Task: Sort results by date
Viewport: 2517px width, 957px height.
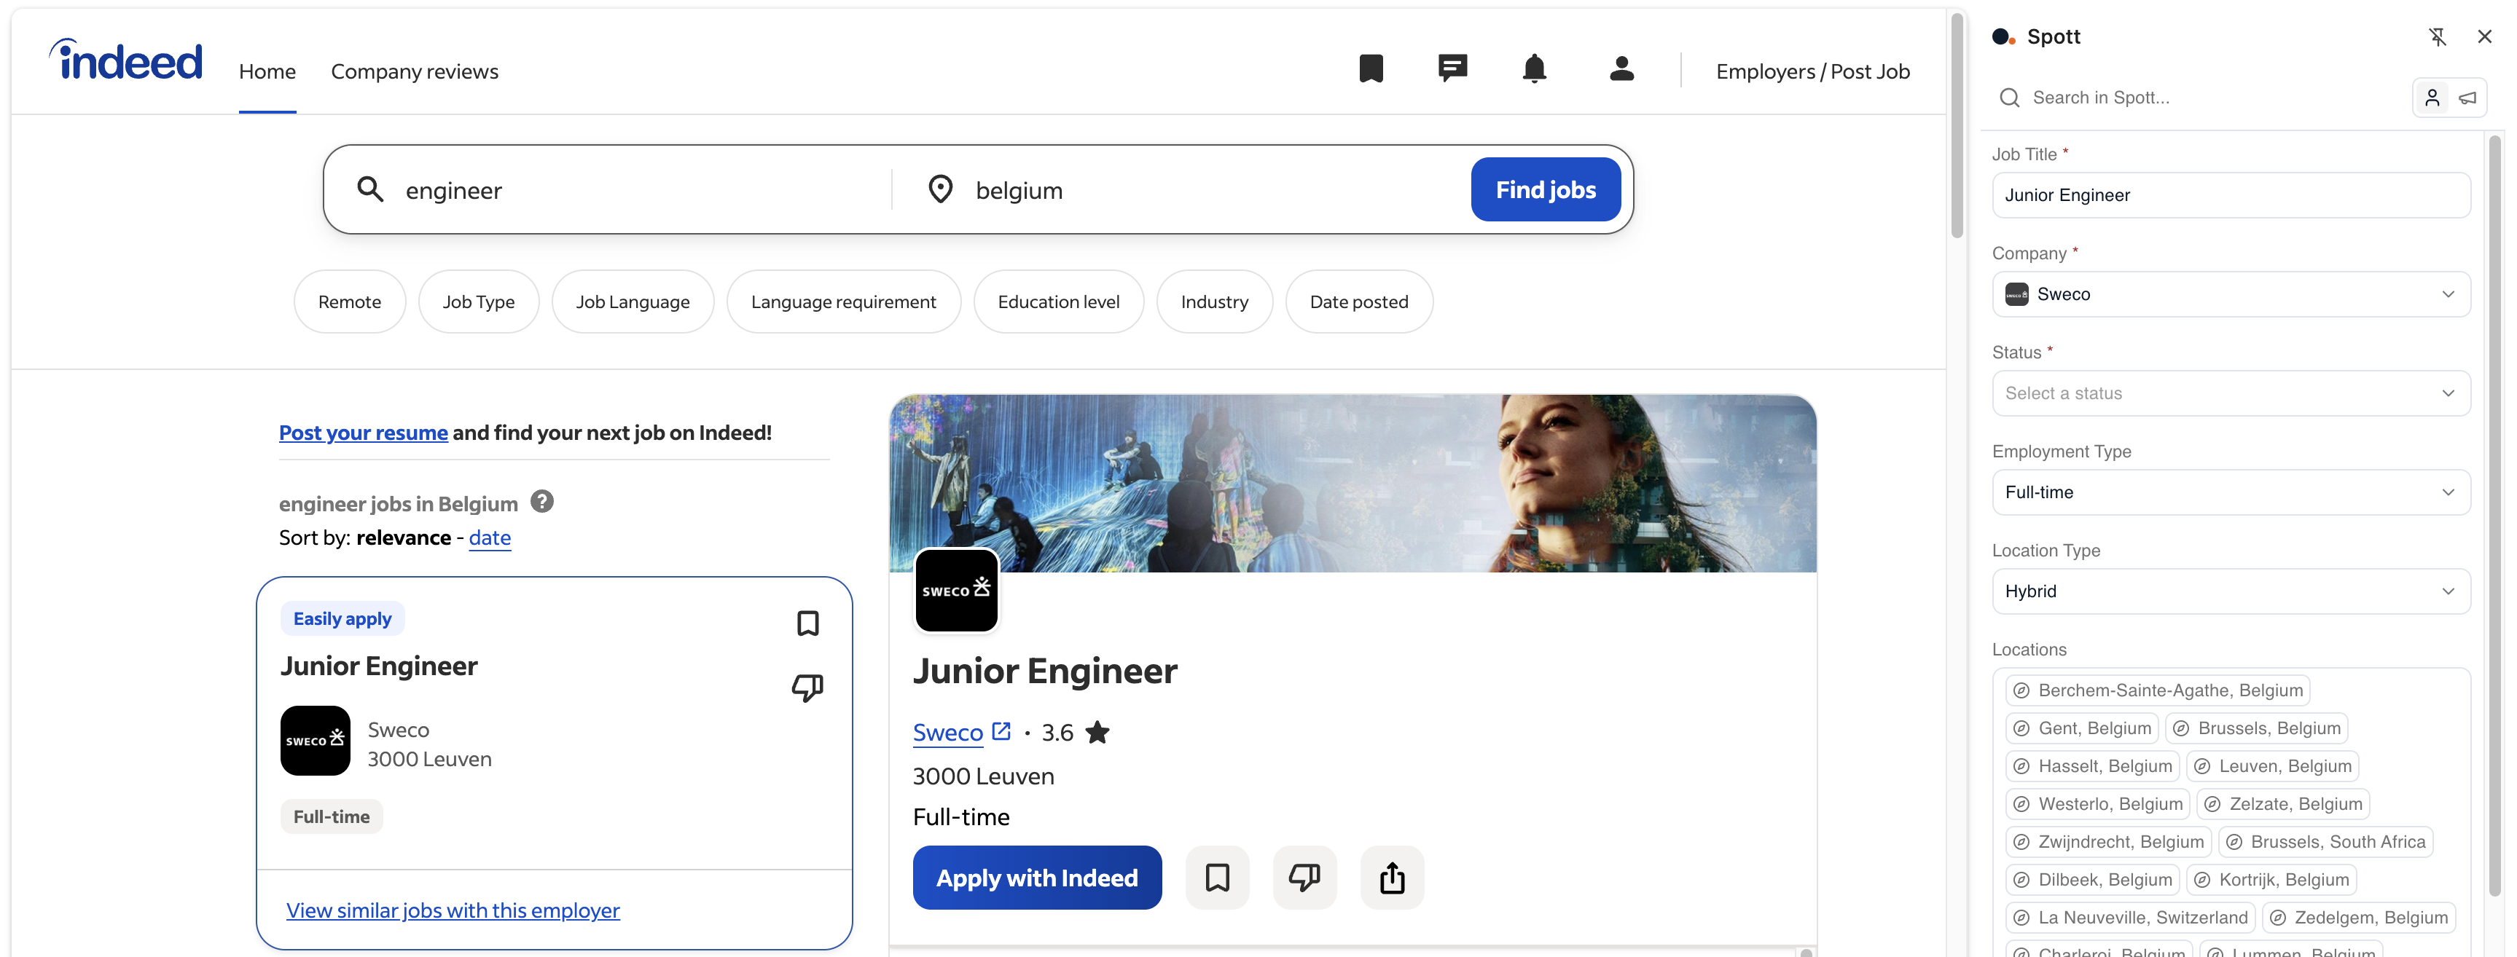Action: 490,538
